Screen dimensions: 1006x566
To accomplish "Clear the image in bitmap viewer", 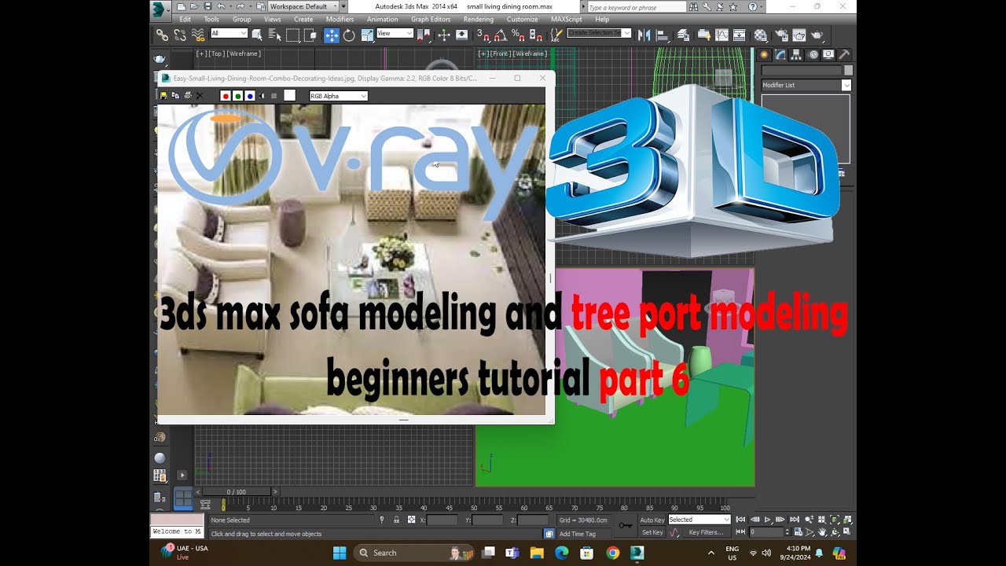I will [x=200, y=96].
